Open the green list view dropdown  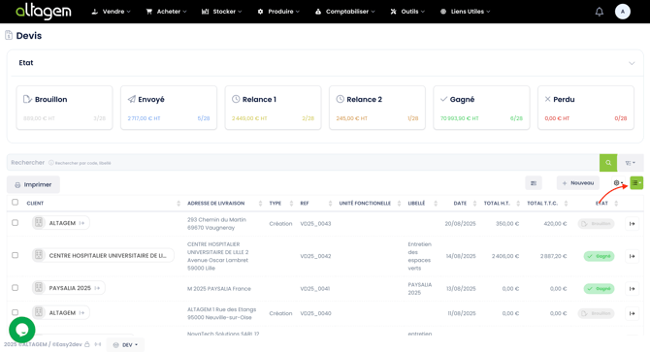pos(636,182)
